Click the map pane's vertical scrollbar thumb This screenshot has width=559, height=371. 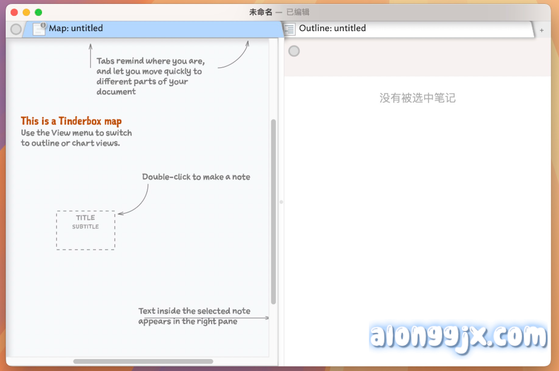tap(274, 211)
